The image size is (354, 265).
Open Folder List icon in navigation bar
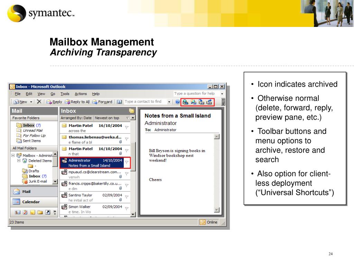[40, 212]
